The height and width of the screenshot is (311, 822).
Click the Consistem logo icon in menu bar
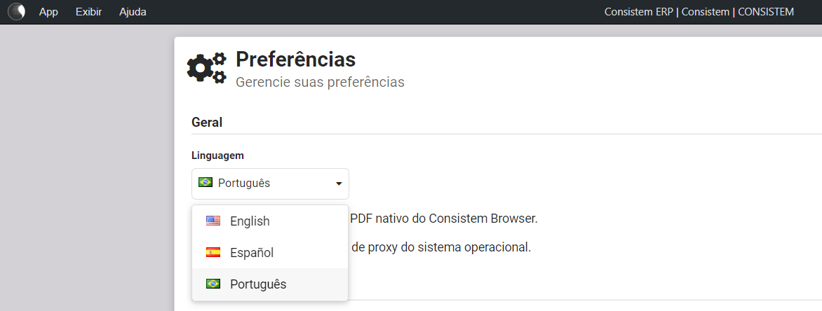16,12
